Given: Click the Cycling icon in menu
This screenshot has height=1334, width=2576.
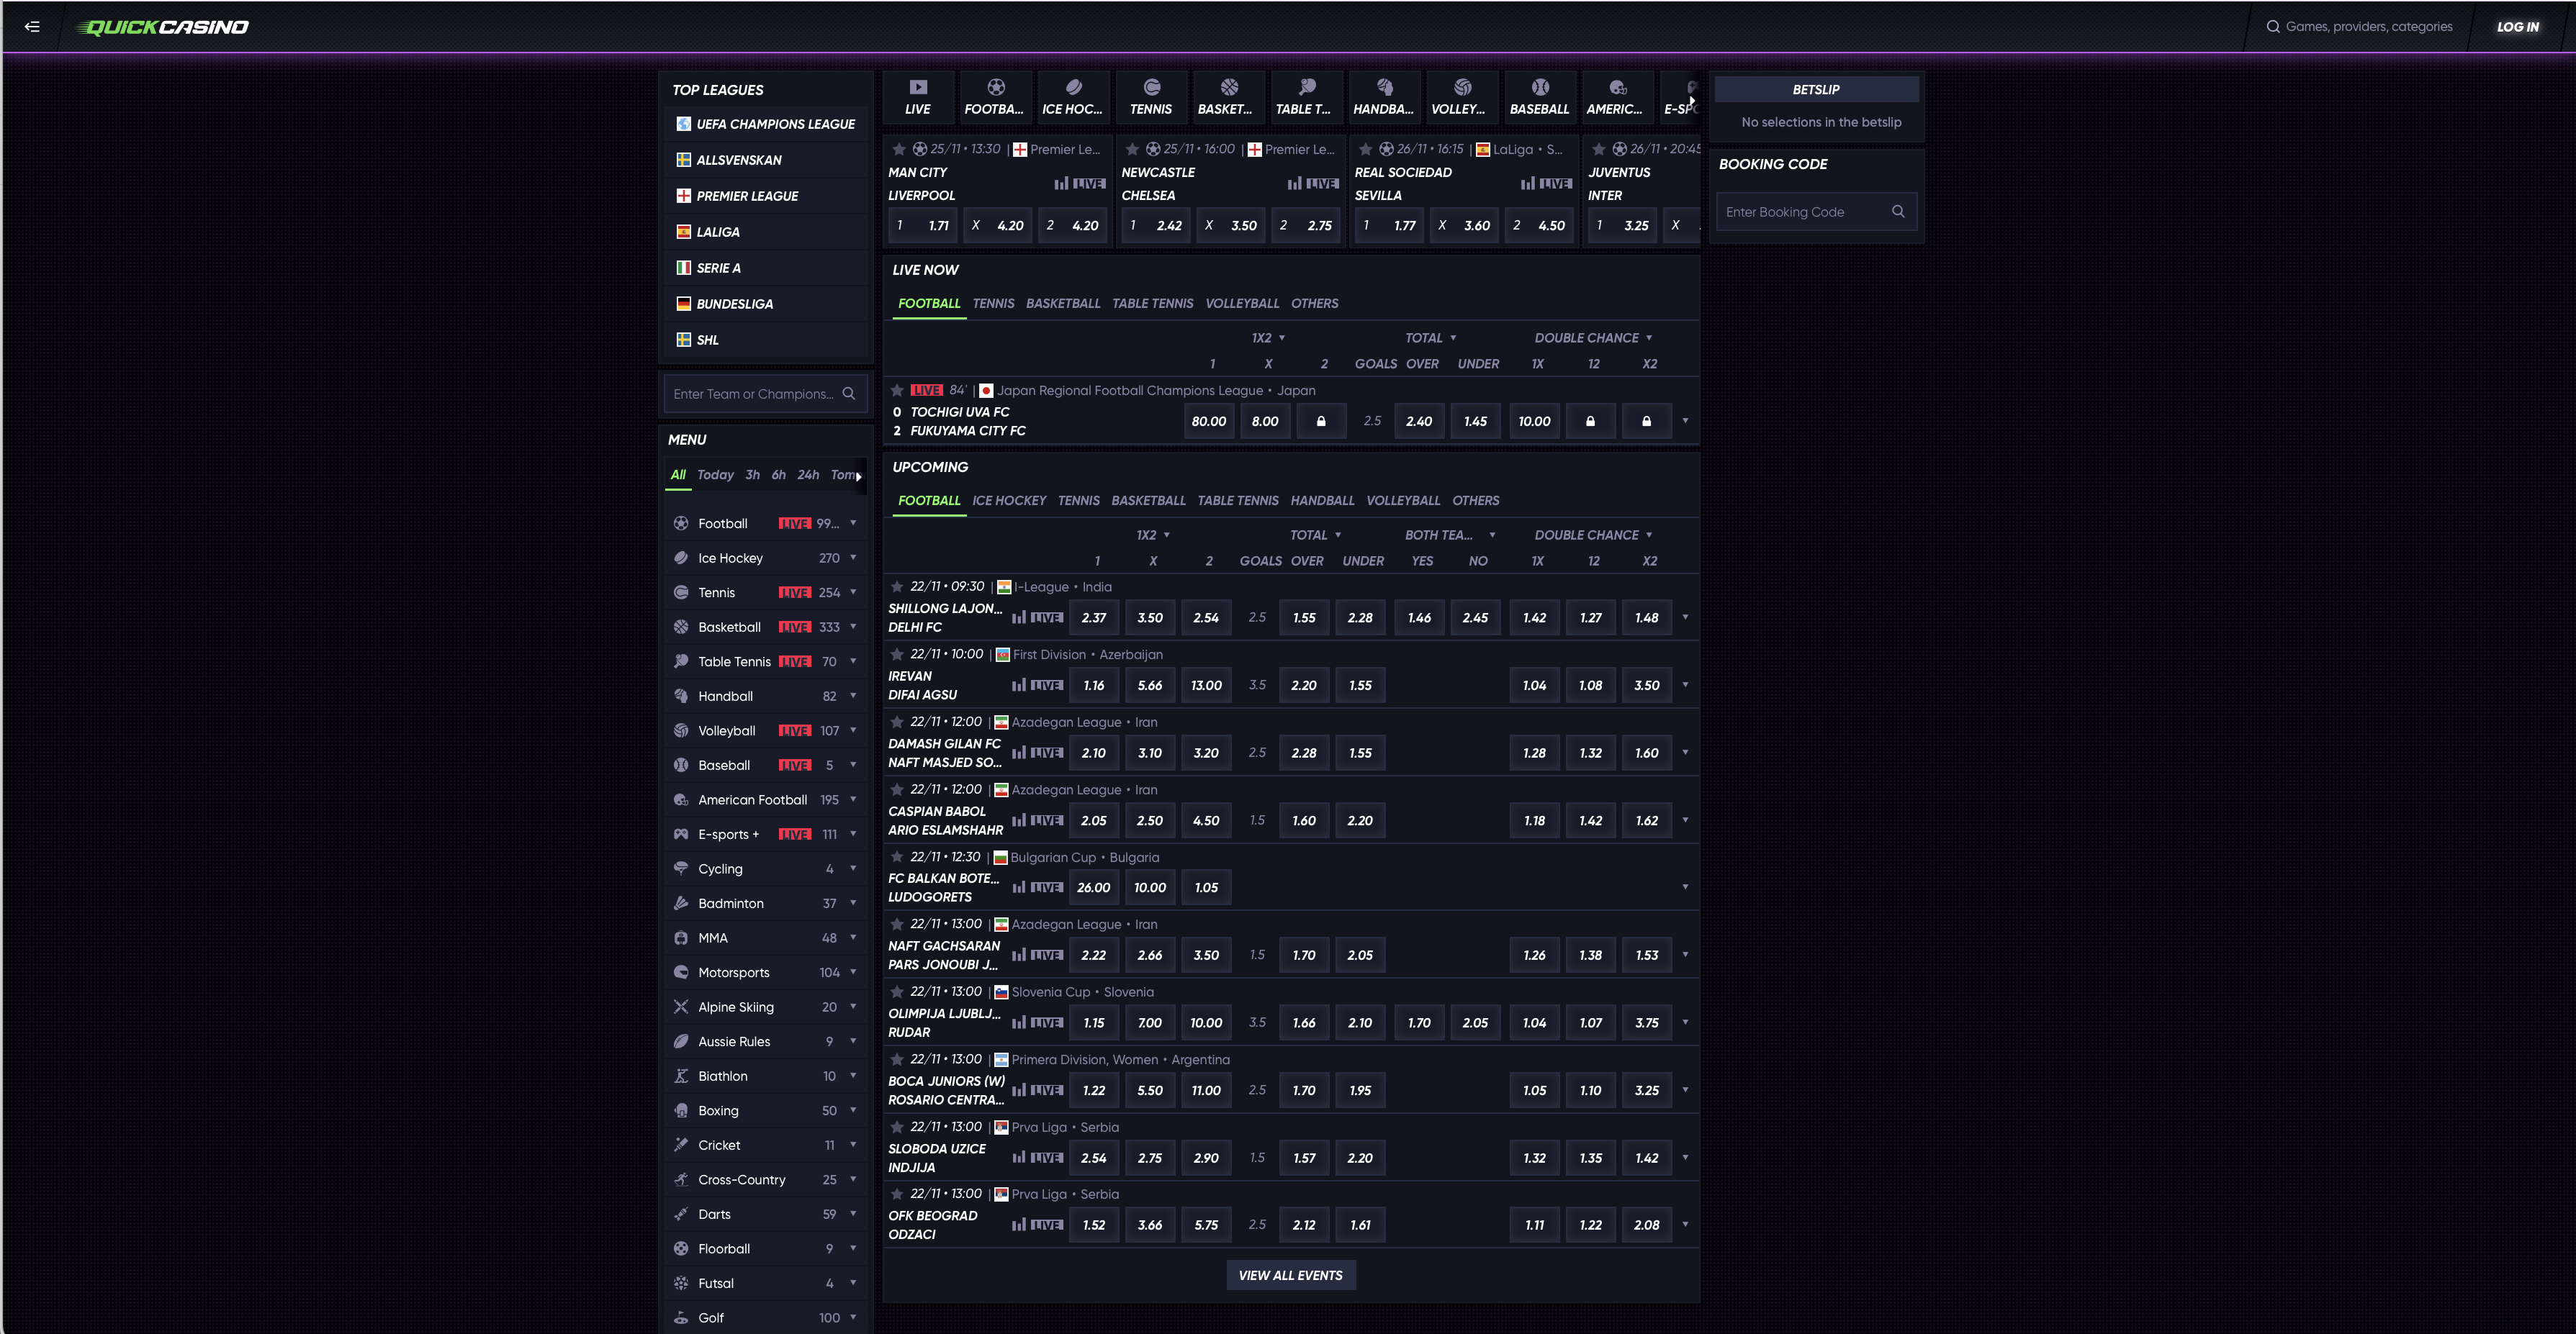Looking at the screenshot, I should coord(682,868).
